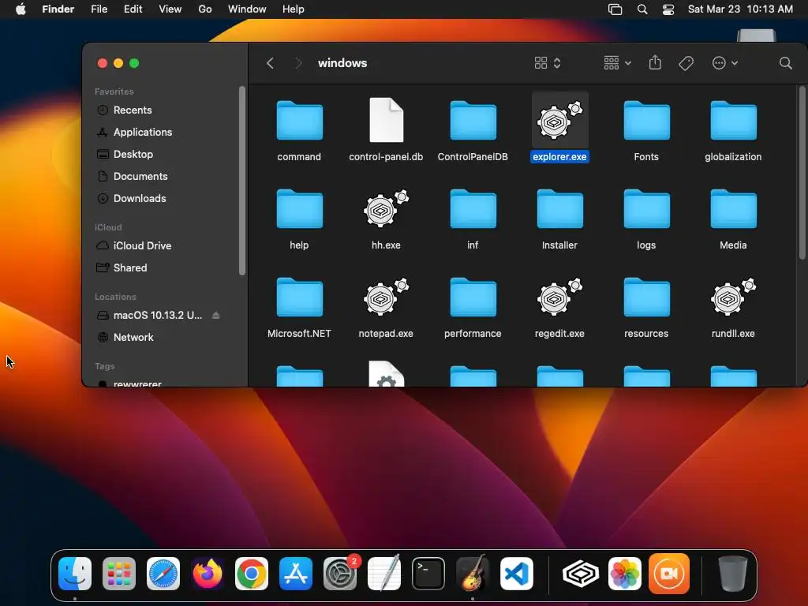The width and height of the screenshot is (808, 606).
Task: Go back with the back arrow
Action: point(270,63)
